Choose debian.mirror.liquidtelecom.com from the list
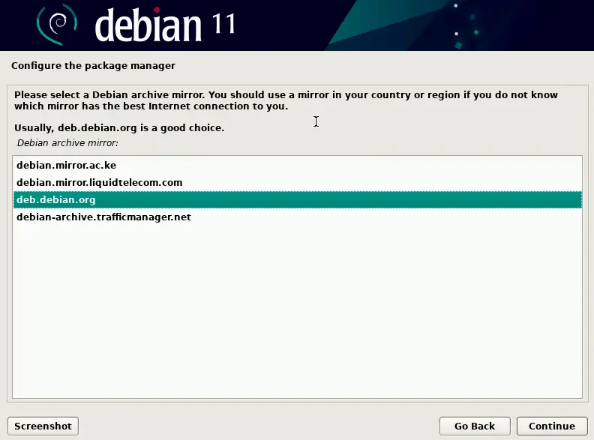Screen dimensions: 594x440 click(298, 182)
